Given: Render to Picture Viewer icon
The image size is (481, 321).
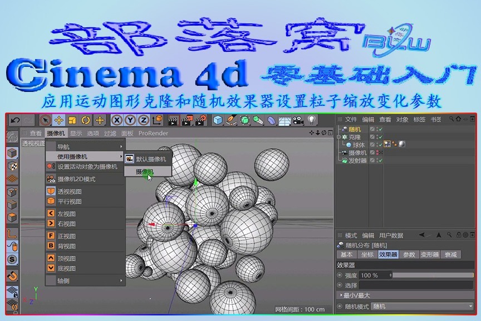Looking at the screenshot, I should click(x=187, y=120).
